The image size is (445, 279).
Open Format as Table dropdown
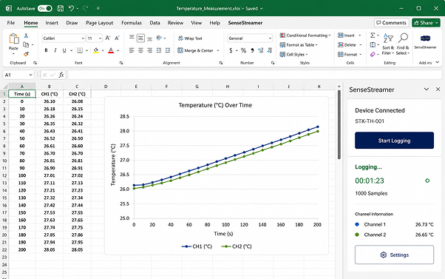pyautogui.click(x=299, y=45)
